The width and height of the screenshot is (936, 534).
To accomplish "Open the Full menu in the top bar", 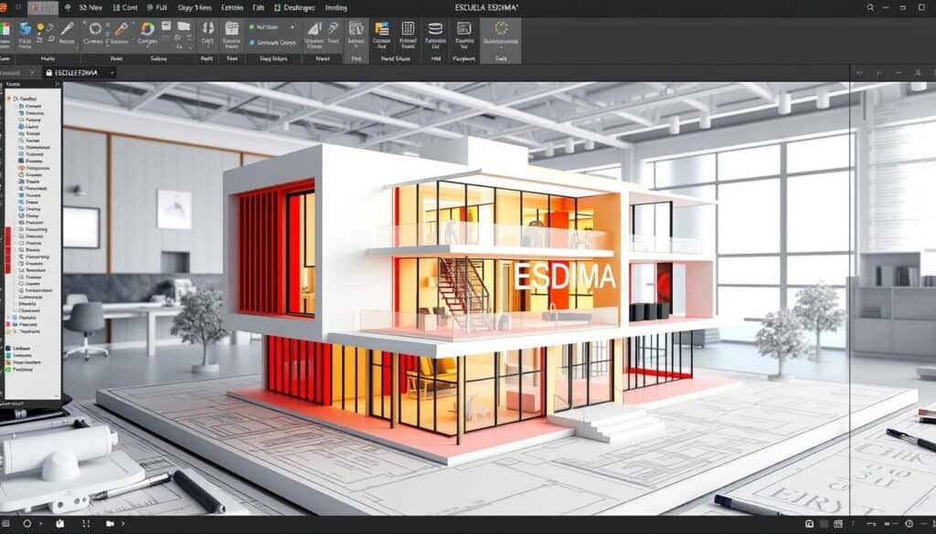I will click(159, 7).
